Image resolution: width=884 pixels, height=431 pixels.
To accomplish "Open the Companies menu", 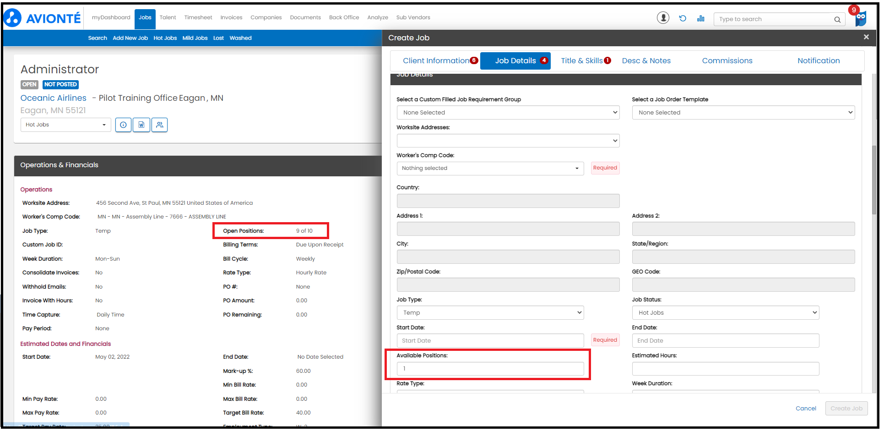I will (x=266, y=17).
